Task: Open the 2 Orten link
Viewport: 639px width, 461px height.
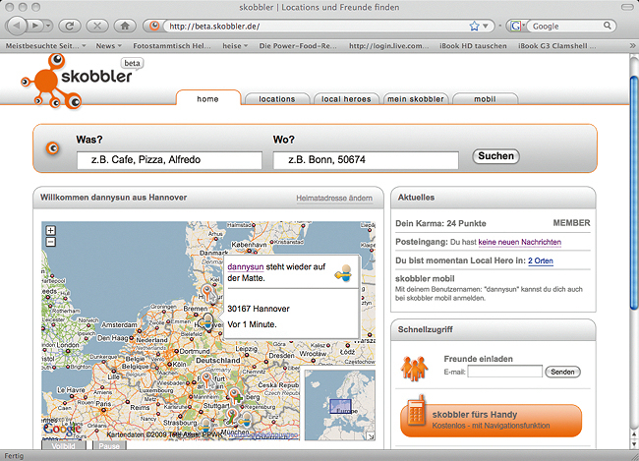Action: [x=541, y=260]
